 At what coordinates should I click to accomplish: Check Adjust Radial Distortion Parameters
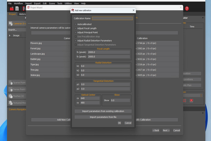tap(76, 41)
